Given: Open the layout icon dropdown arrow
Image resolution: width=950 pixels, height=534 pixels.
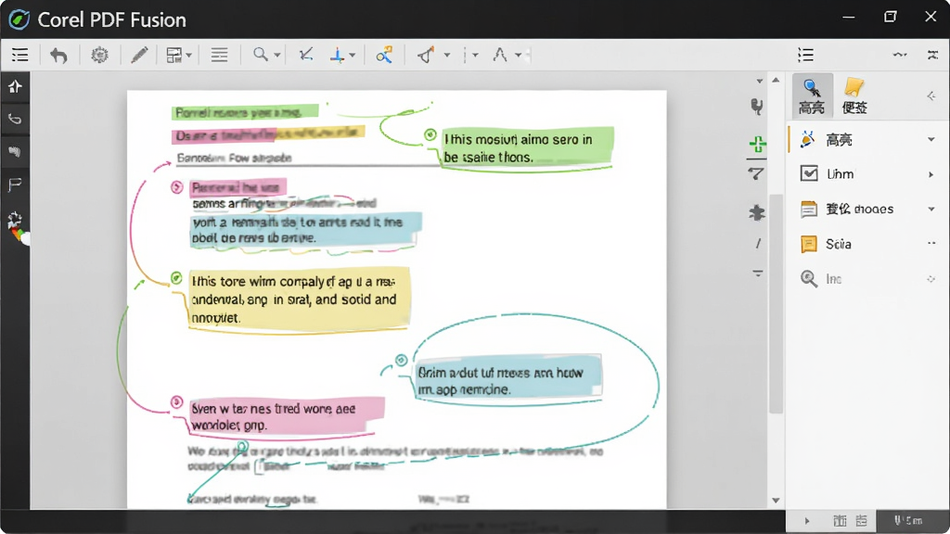Looking at the screenshot, I should [189, 56].
